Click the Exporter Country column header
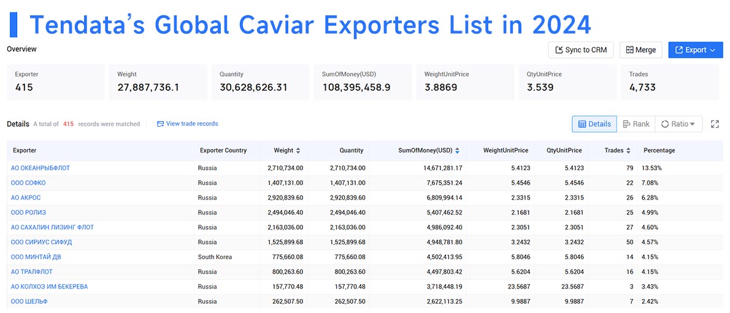The width and height of the screenshot is (730, 313). coord(223,151)
